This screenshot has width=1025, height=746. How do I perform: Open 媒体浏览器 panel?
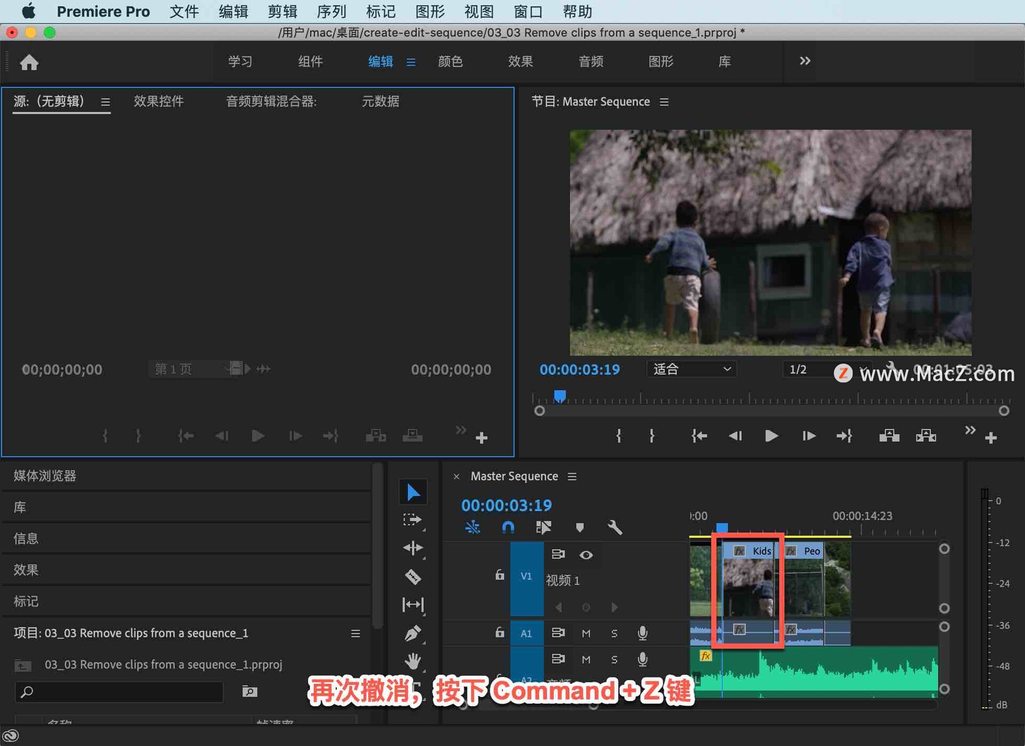click(x=45, y=476)
